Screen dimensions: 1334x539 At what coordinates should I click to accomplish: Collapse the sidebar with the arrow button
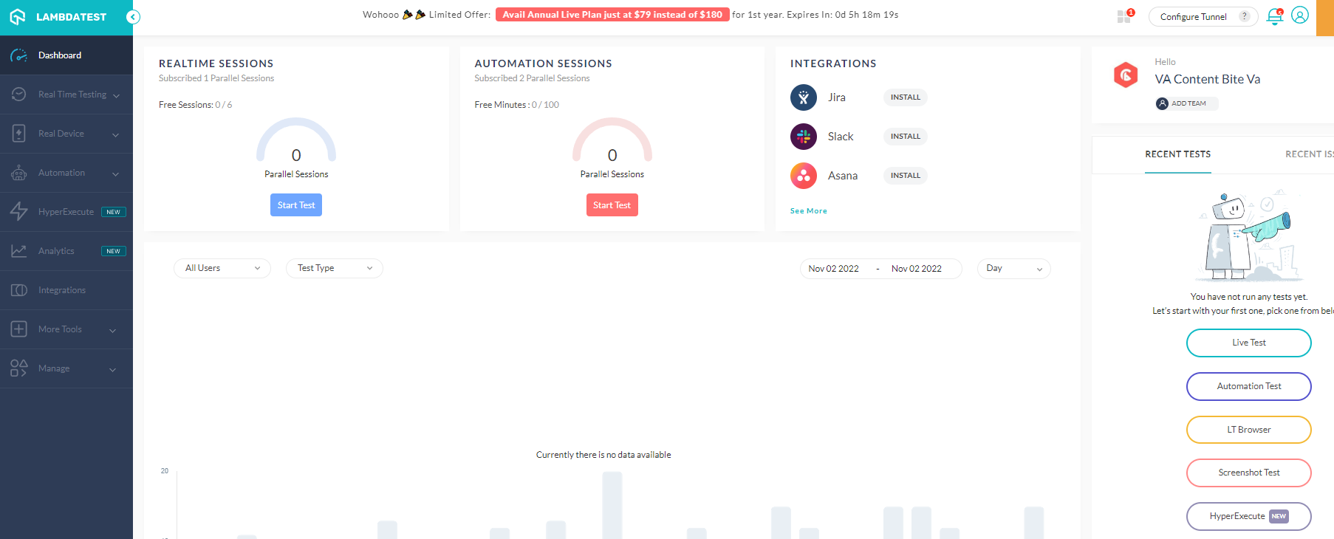(133, 17)
